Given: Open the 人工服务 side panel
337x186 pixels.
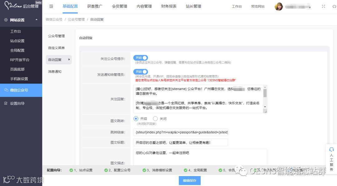Looking at the screenshot, I should pyautogui.click(x=331, y=159).
